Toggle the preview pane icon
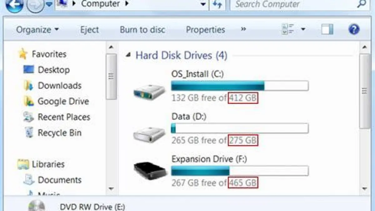375x211 pixels. 327,30
